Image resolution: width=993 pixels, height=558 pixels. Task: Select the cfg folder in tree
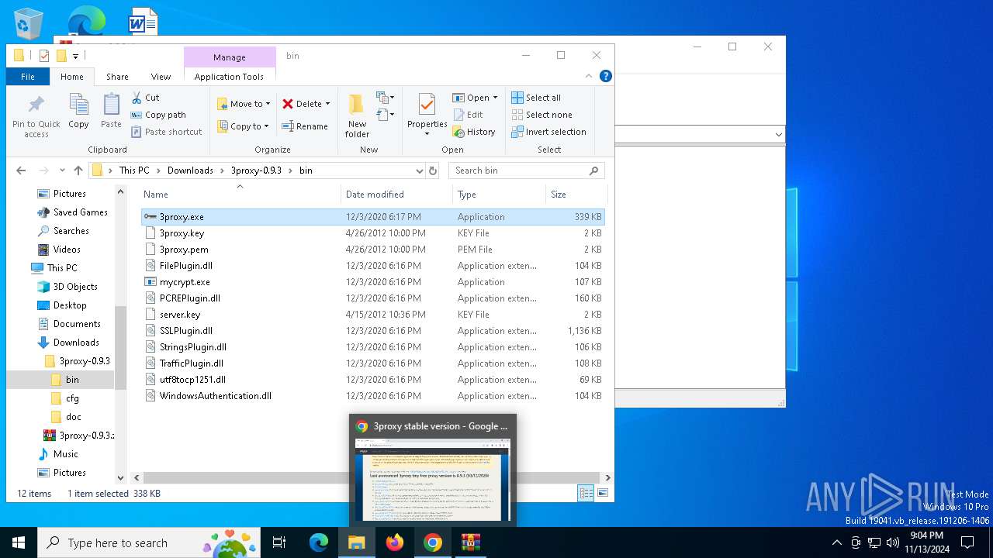tap(72, 398)
